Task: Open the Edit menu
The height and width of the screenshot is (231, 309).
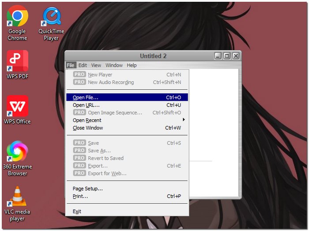Action: pos(83,65)
